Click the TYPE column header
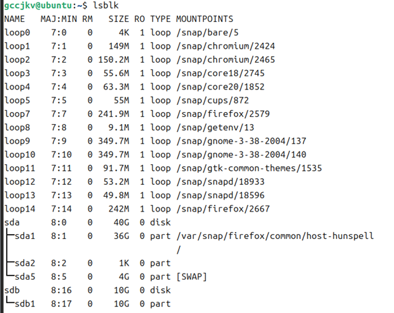 click(160, 19)
